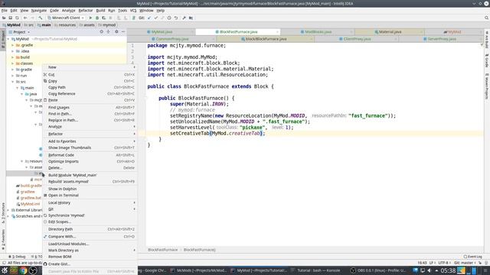Click the resources breadcrumb in navigation bar

coord(65,25)
